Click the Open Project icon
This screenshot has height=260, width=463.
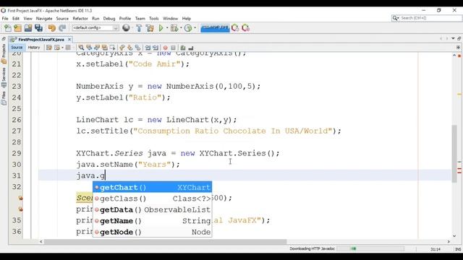28,28
